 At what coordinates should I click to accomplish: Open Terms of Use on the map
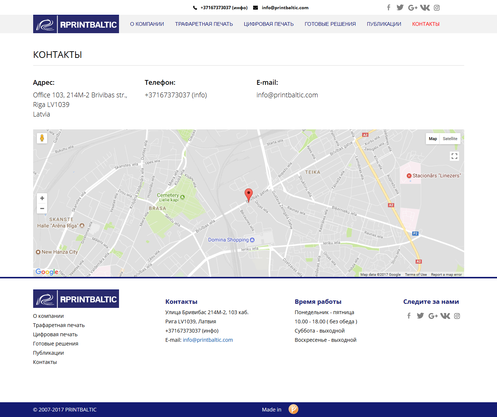pos(416,275)
